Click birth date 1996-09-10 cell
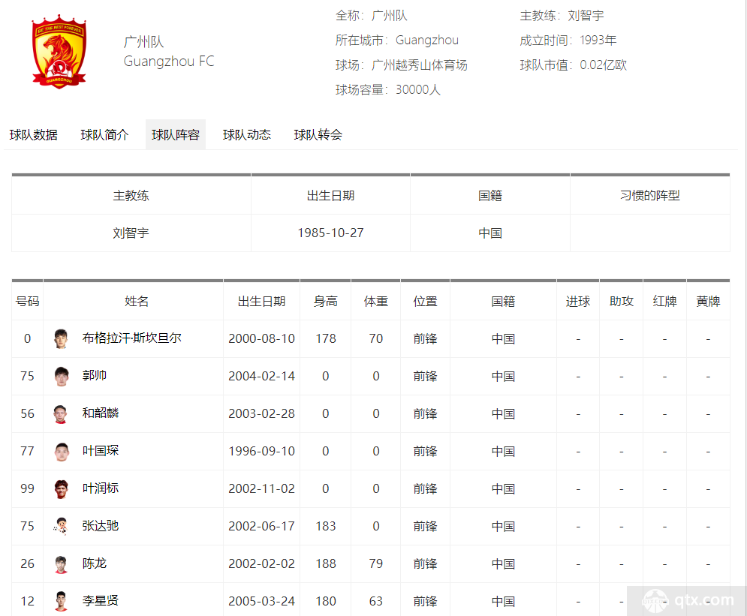The image size is (747, 616). [261, 451]
